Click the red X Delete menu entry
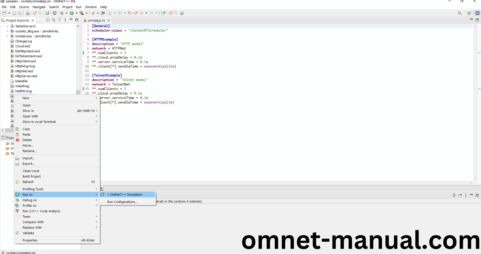Image resolution: width=481 pixels, height=254 pixels. [x=27, y=140]
